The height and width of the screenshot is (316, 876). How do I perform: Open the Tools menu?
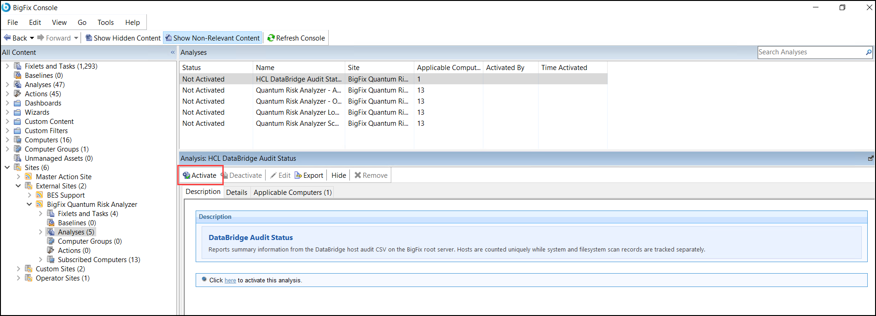tap(105, 22)
